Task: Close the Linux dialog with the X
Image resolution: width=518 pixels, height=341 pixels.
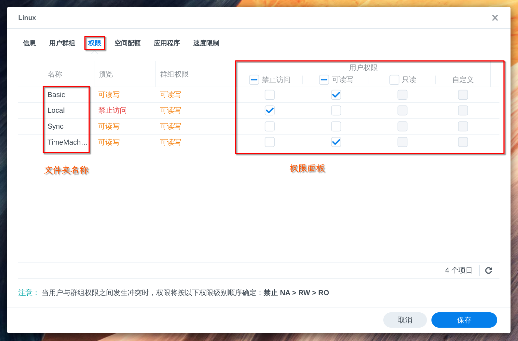Action: tap(495, 18)
